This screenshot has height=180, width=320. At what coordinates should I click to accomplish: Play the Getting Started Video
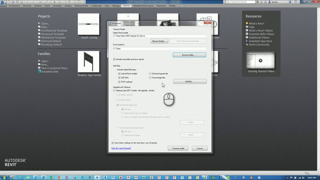click(260, 60)
